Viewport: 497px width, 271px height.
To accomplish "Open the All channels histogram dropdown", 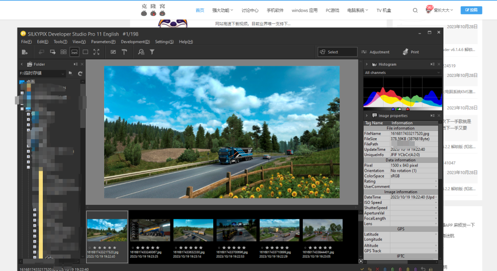I will click(402, 72).
